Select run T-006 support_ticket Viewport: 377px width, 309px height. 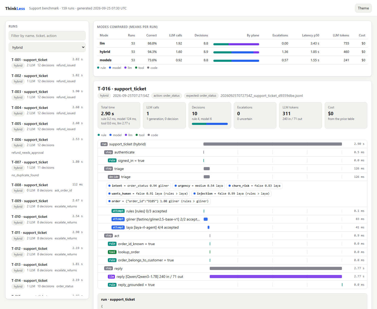coord(47,146)
